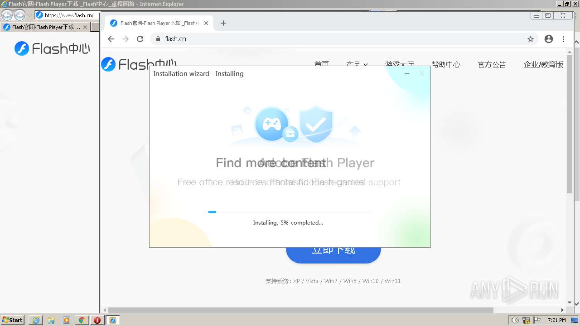This screenshot has width=580, height=326.
Task: Click the 'Installing, 5% completed...' status text
Action: [288, 223]
